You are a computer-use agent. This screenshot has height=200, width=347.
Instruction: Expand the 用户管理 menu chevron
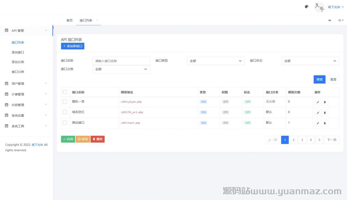pyautogui.click(x=46, y=83)
